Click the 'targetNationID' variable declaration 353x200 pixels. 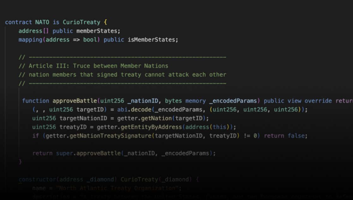83,118
